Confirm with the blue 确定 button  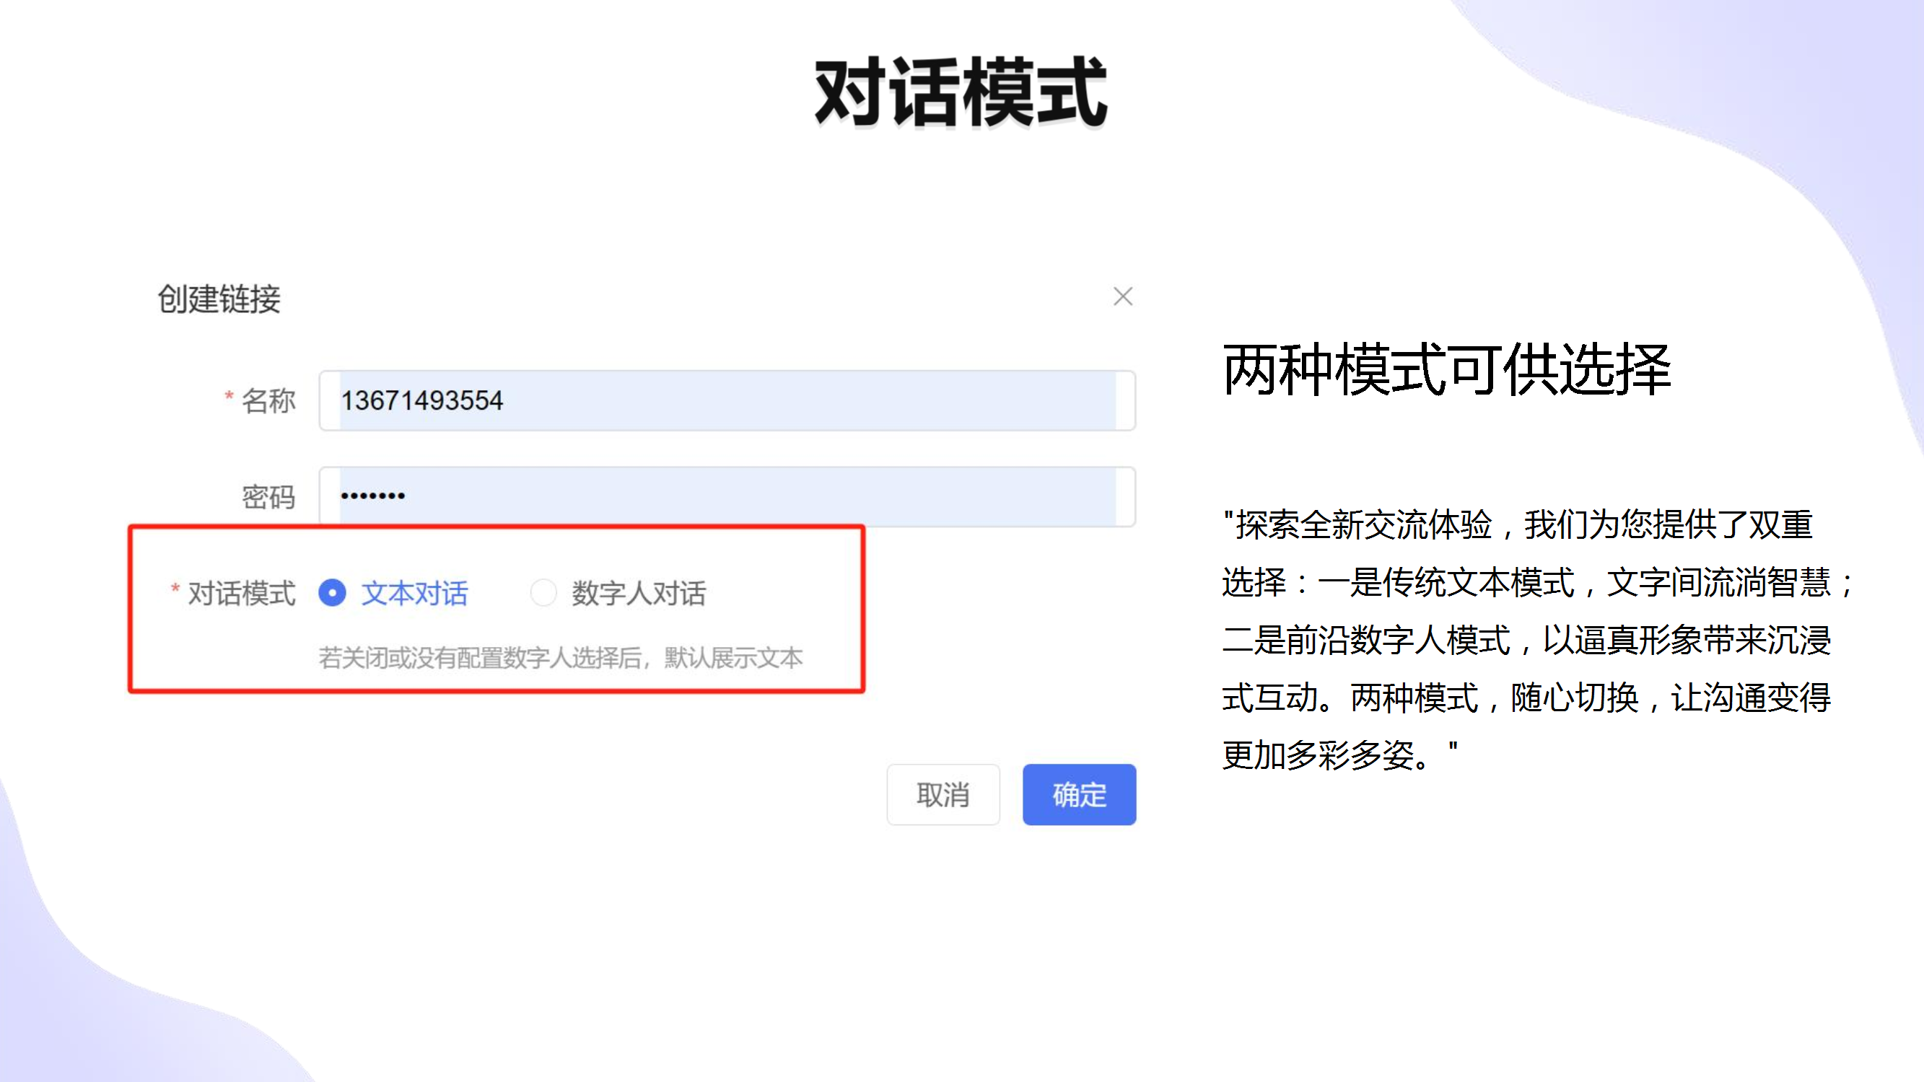click(x=1078, y=794)
